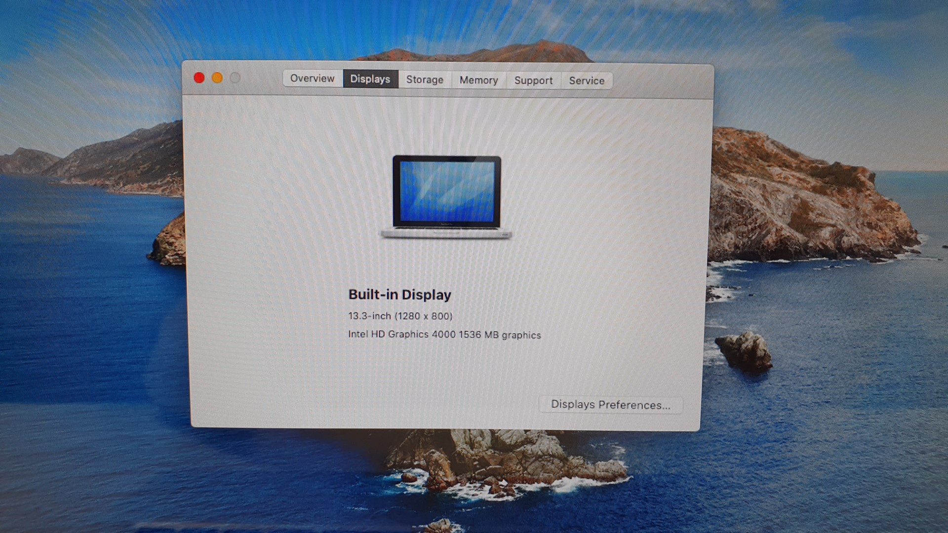Viewport: 948px width, 533px height.
Task: Close the window with red button
Action: click(x=199, y=77)
